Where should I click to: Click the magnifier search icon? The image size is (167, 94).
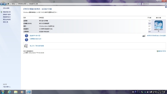coord(165,4)
